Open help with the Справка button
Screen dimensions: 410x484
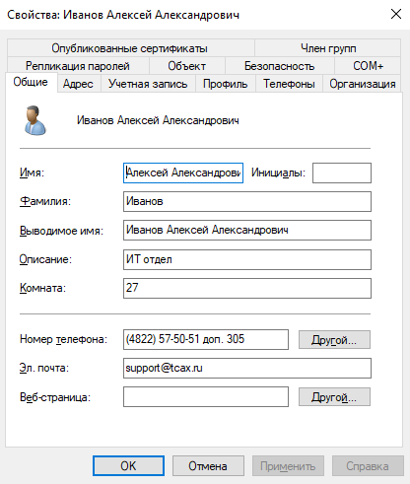pos(368,465)
